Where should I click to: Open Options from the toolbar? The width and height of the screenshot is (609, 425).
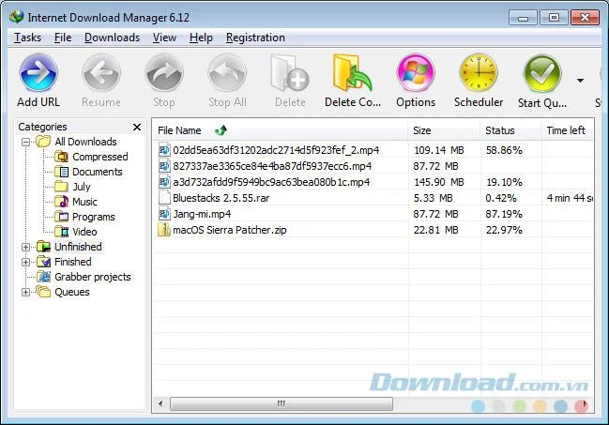416,73
